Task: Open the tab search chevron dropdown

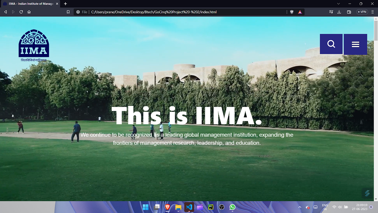Action: tap(338, 4)
